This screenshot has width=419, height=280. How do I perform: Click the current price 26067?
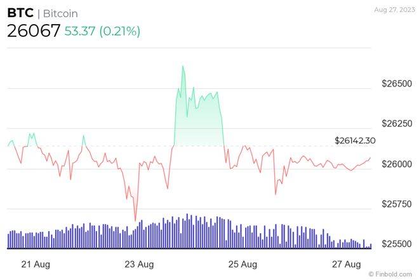(34, 30)
